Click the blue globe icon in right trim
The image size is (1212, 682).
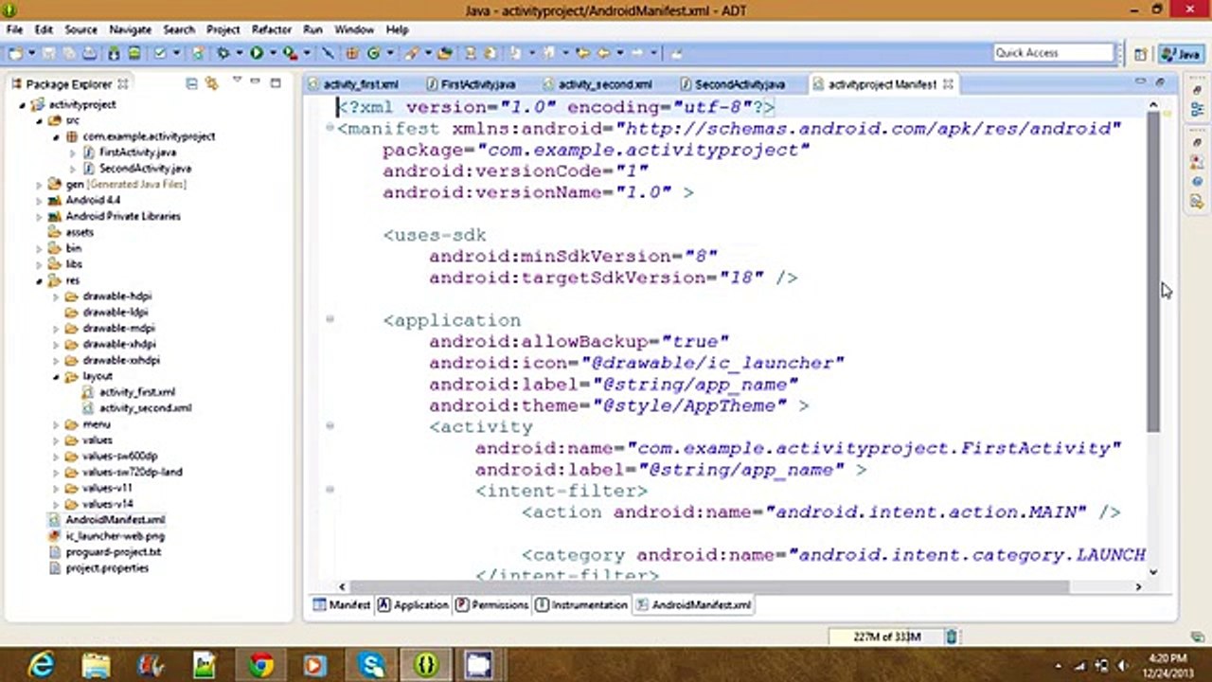coord(1198,181)
